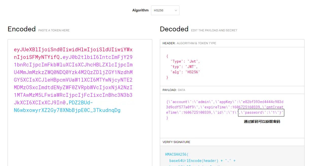Click the Decoded heading

(x=174, y=29)
